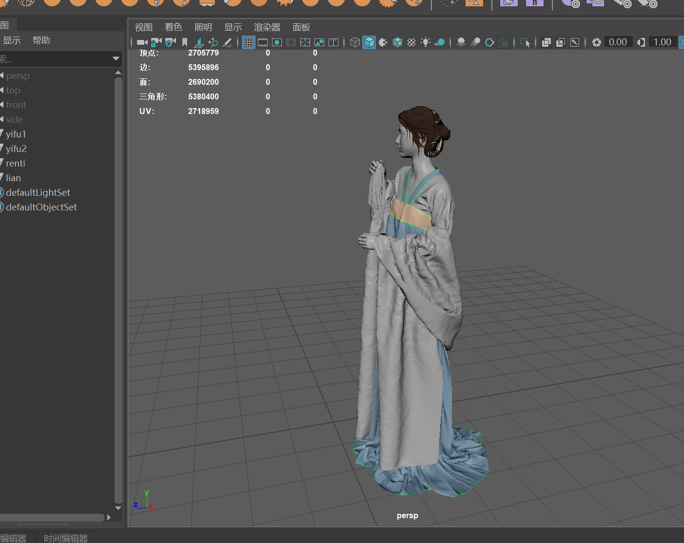Click the Lock Camera icon
Screen dimensions: 684x543
click(x=156, y=42)
